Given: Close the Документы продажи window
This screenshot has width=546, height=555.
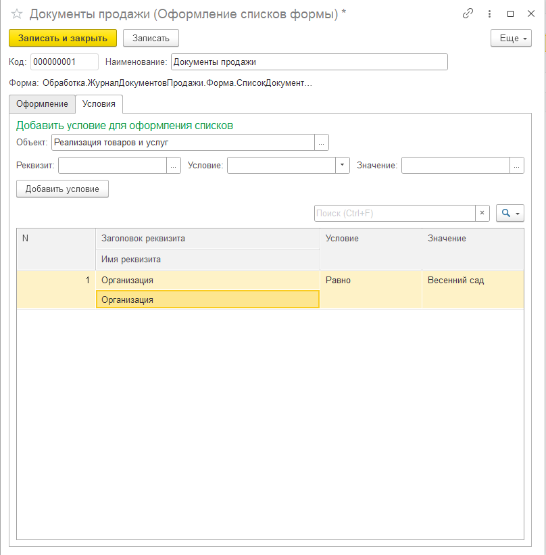Looking at the screenshot, I should pos(530,14).
